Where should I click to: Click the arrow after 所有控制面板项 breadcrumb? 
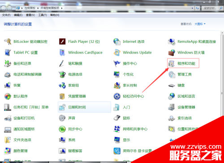pyautogui.click(x=62, y=8)
